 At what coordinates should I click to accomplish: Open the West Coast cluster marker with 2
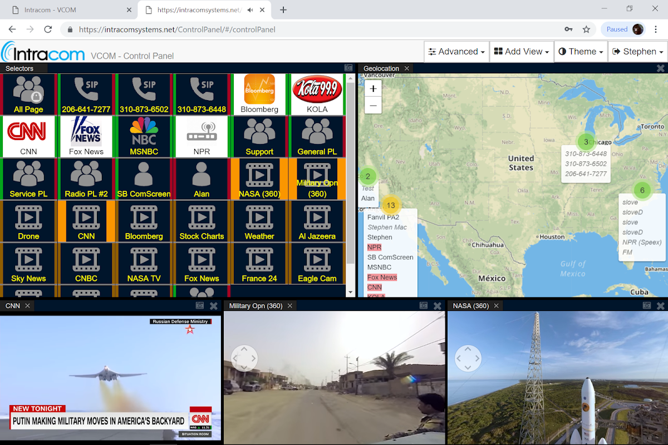[367, 176]
